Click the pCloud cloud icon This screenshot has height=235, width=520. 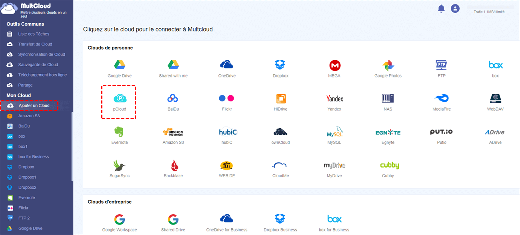119,99
